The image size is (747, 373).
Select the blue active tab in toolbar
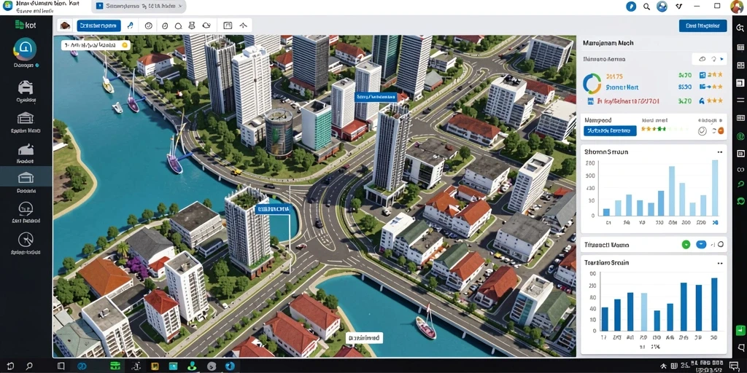coord(99,25)
